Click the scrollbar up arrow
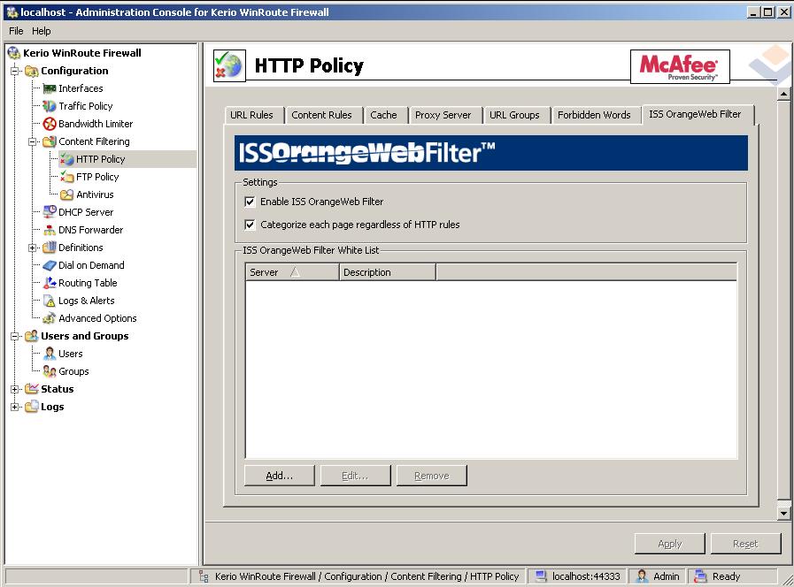This screenshot has width=794, height=587. pos(784,94)
